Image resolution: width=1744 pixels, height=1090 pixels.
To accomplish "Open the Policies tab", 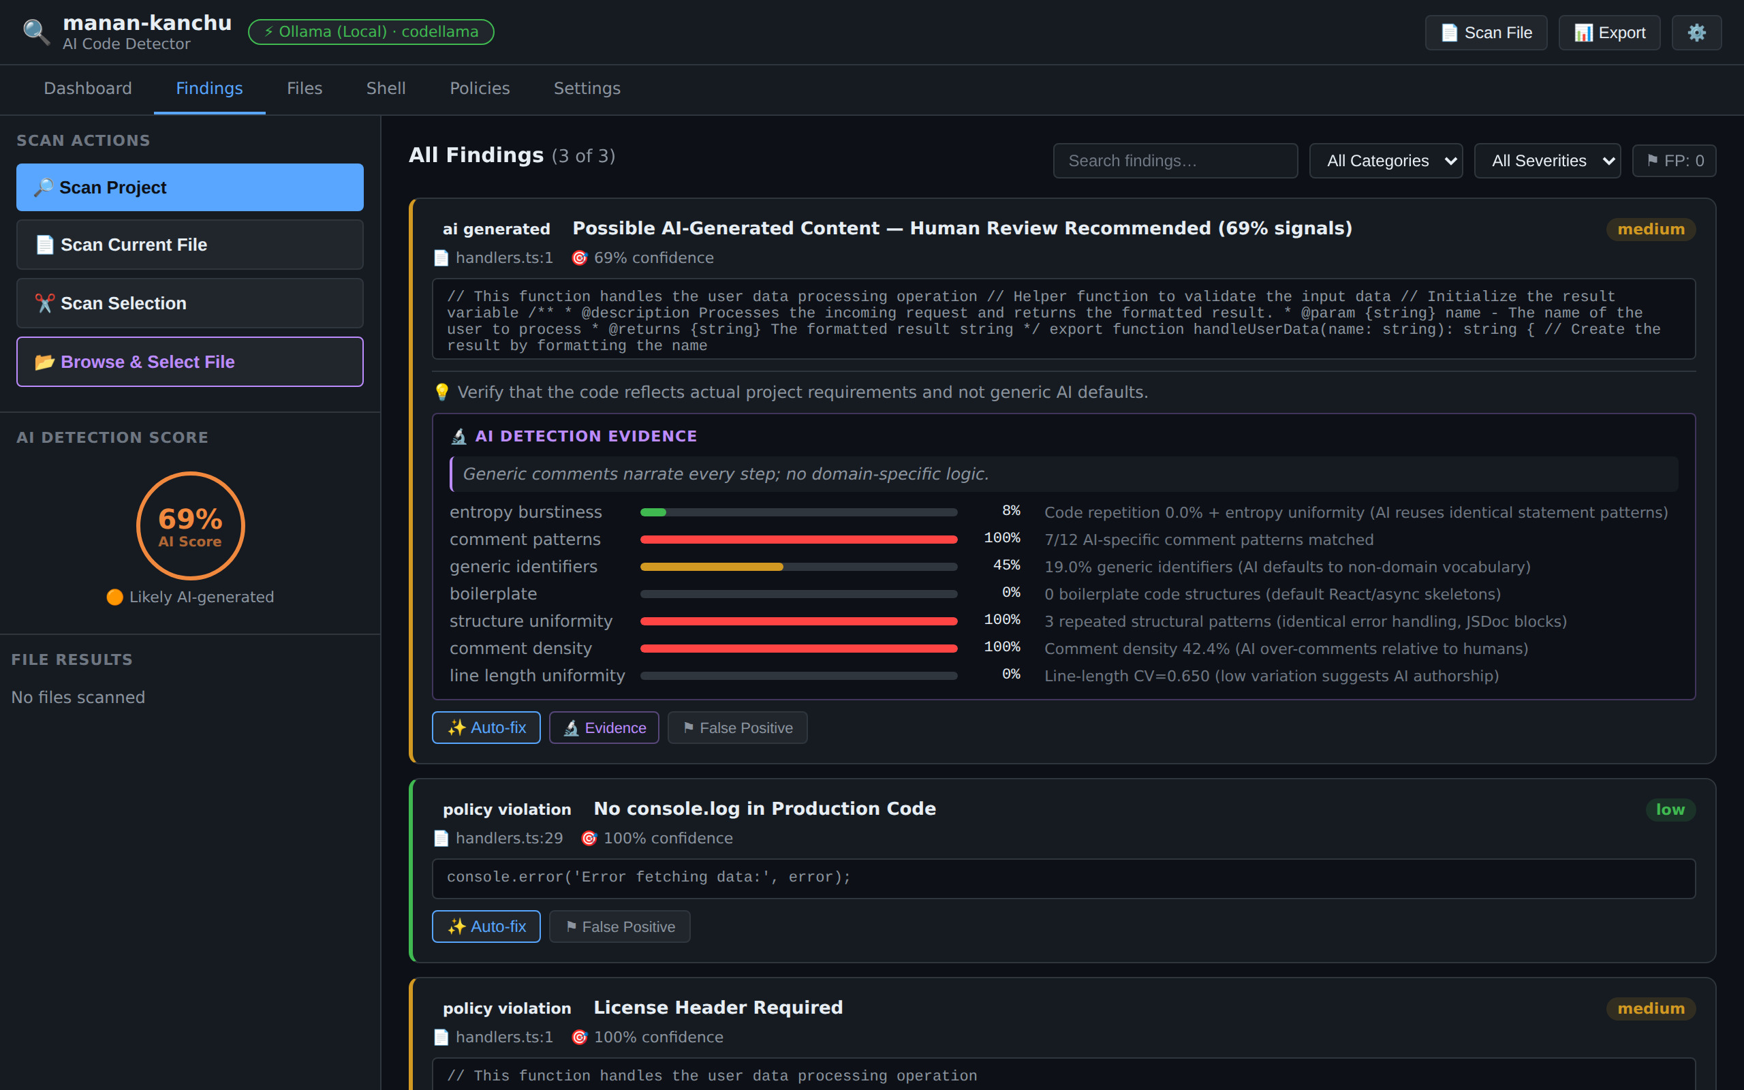I will (x=480, y=89).
